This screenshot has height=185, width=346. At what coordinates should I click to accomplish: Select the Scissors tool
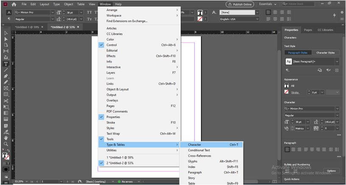pos(6,101)
